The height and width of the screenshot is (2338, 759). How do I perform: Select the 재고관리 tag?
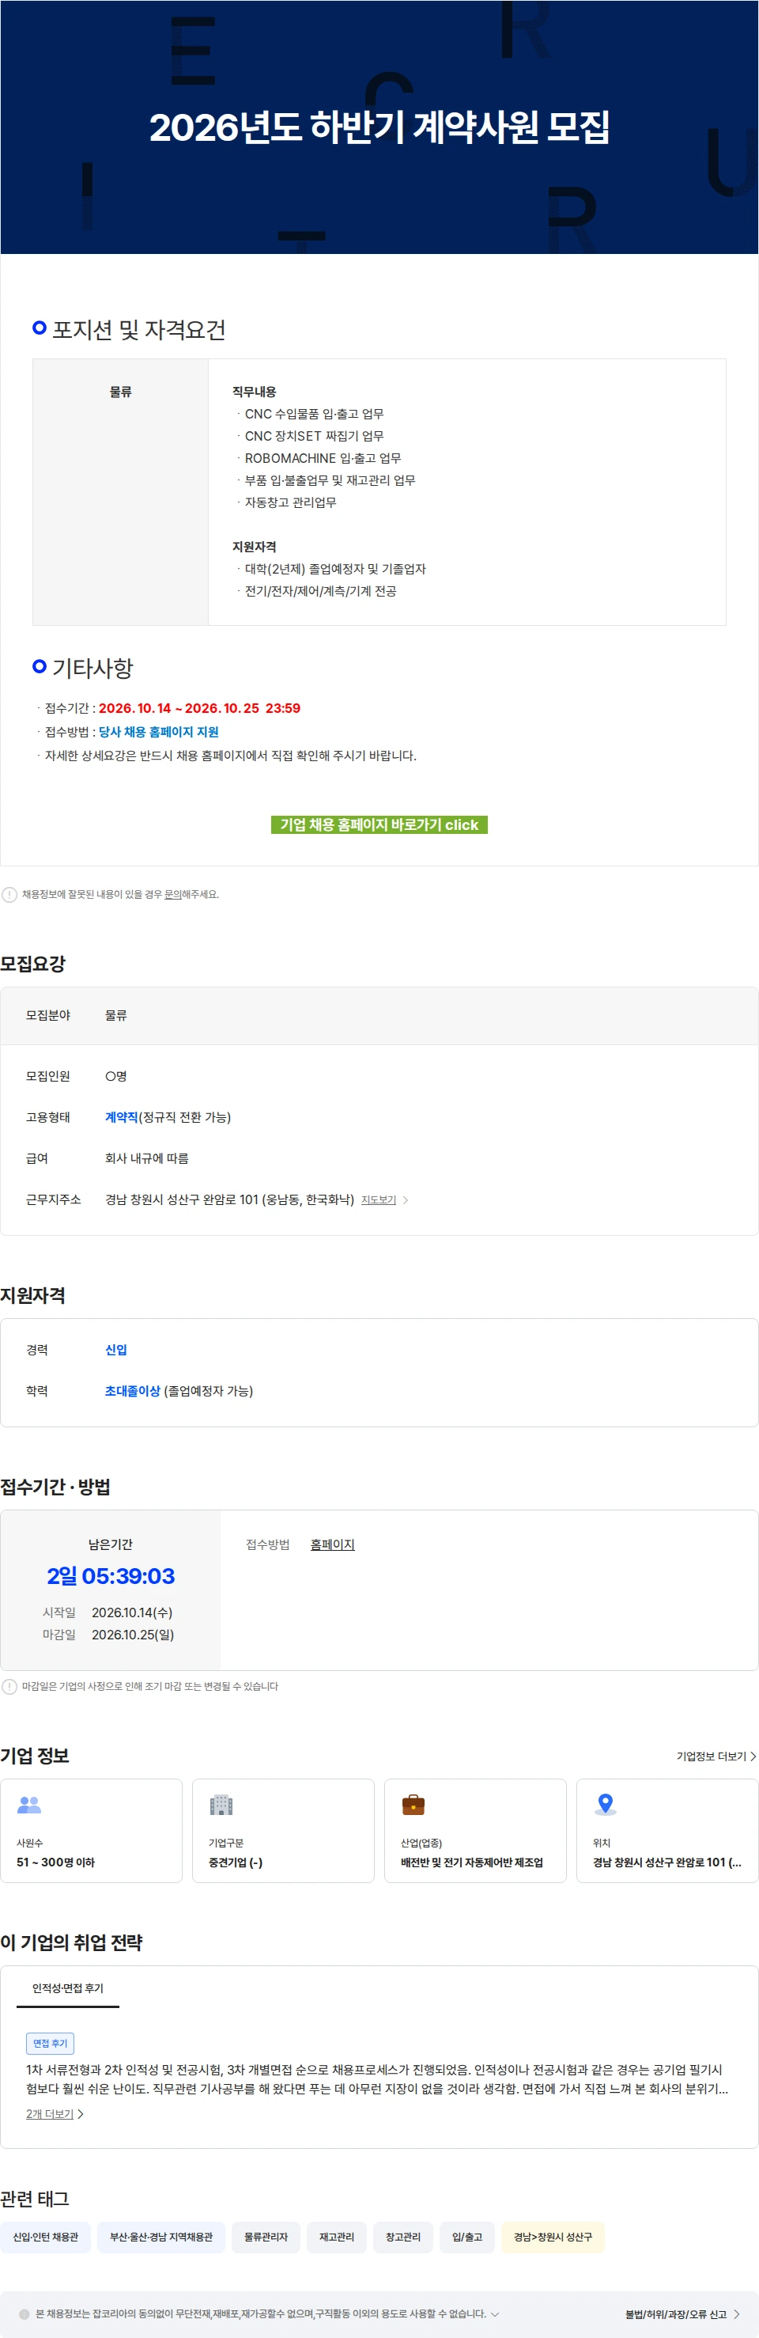pyautogui.click(x=337, y=2238)
